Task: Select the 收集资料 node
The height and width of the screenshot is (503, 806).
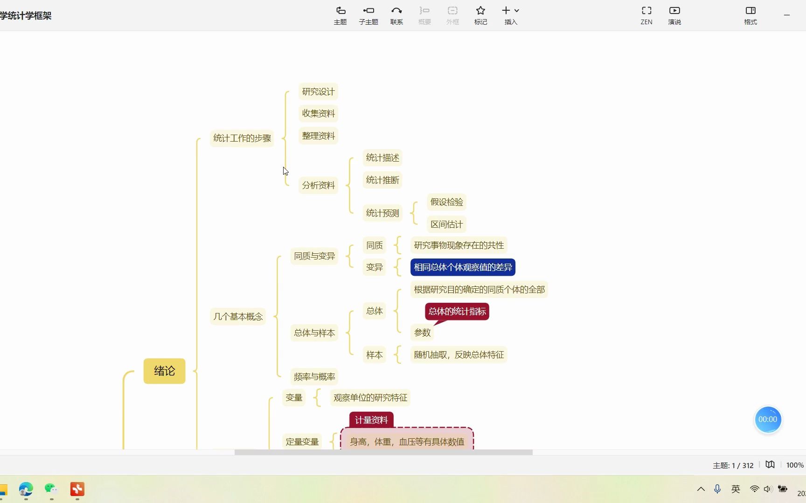Action: click(318, 113)
